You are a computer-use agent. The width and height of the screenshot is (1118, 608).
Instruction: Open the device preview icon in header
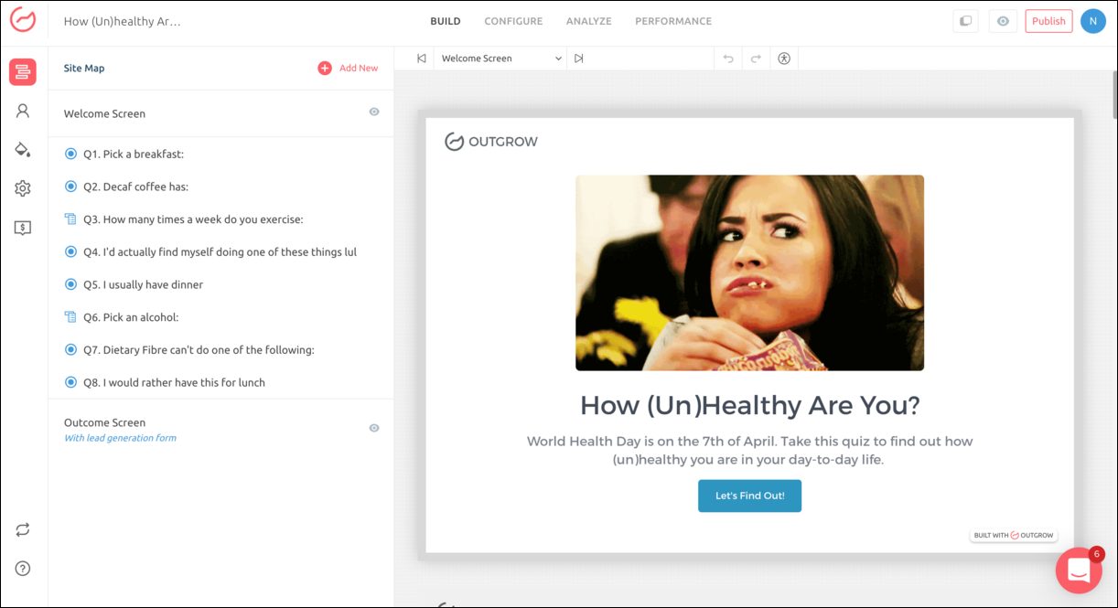point(965,20)
